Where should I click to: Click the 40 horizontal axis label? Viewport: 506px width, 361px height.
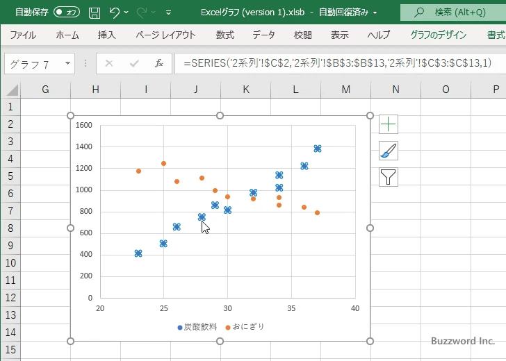point(355,308)
